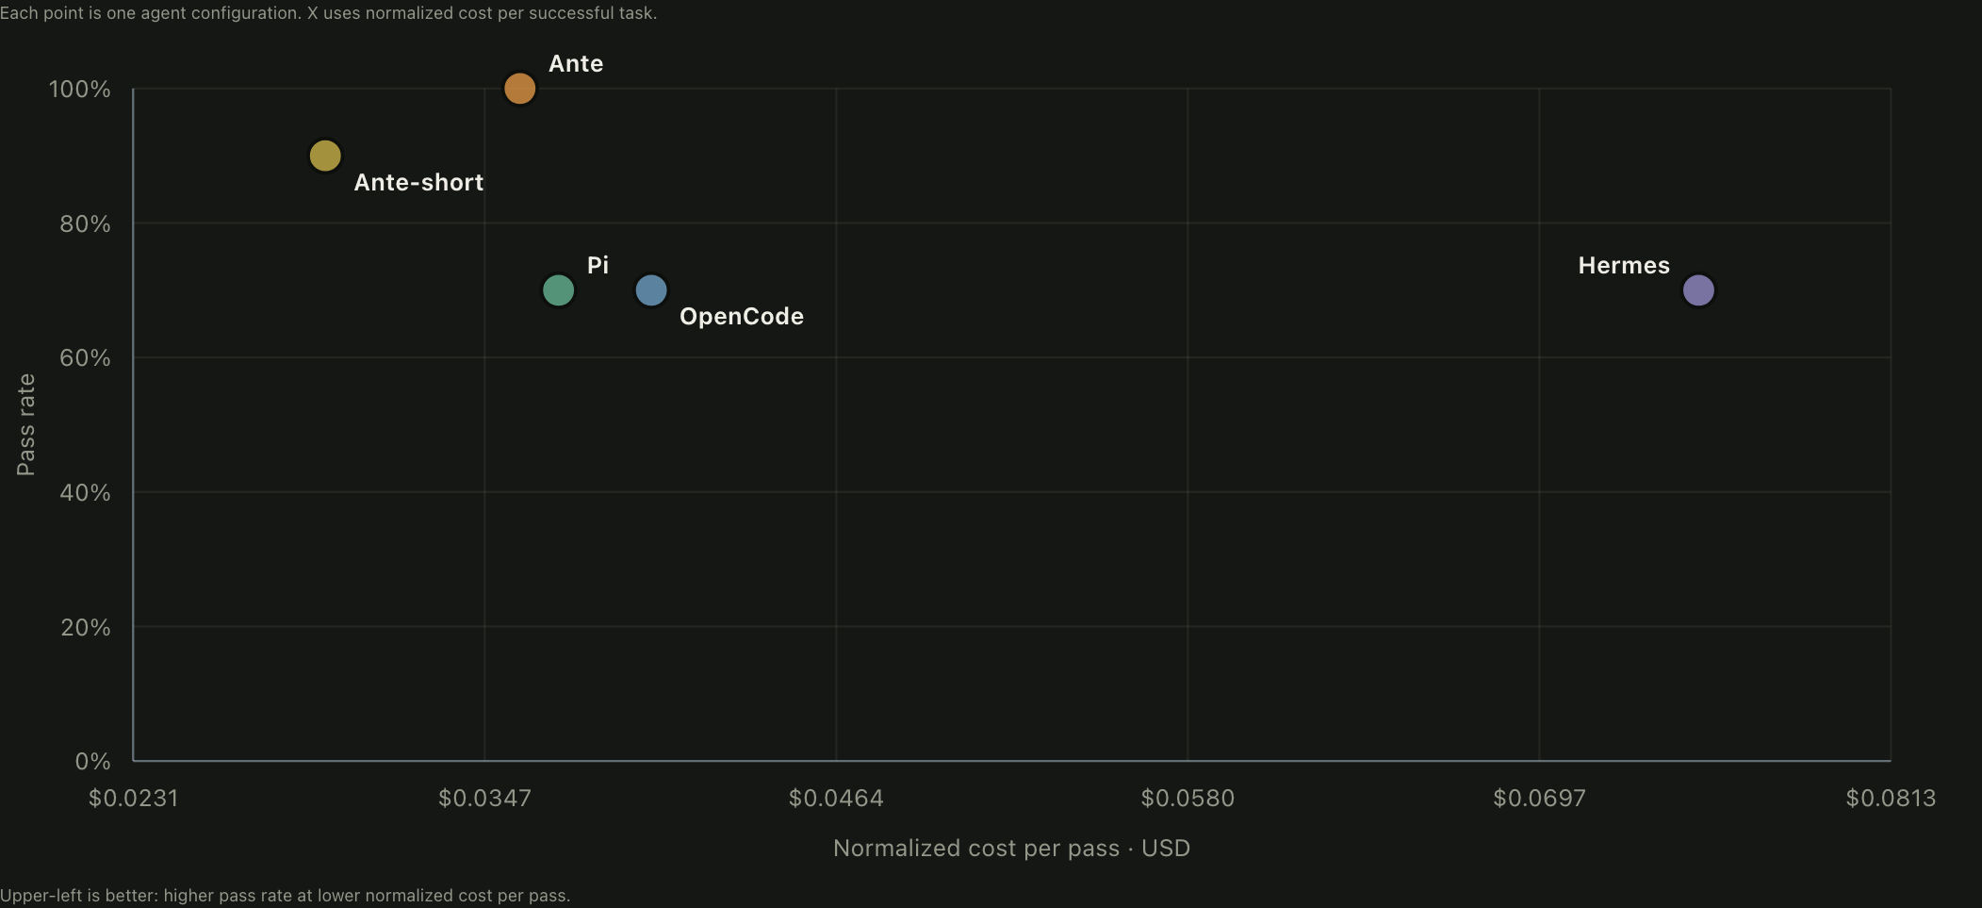Click the $0.0347 x-axis tick label
The height and width of the screenshot is (908, 1982).
click(484, 799)
